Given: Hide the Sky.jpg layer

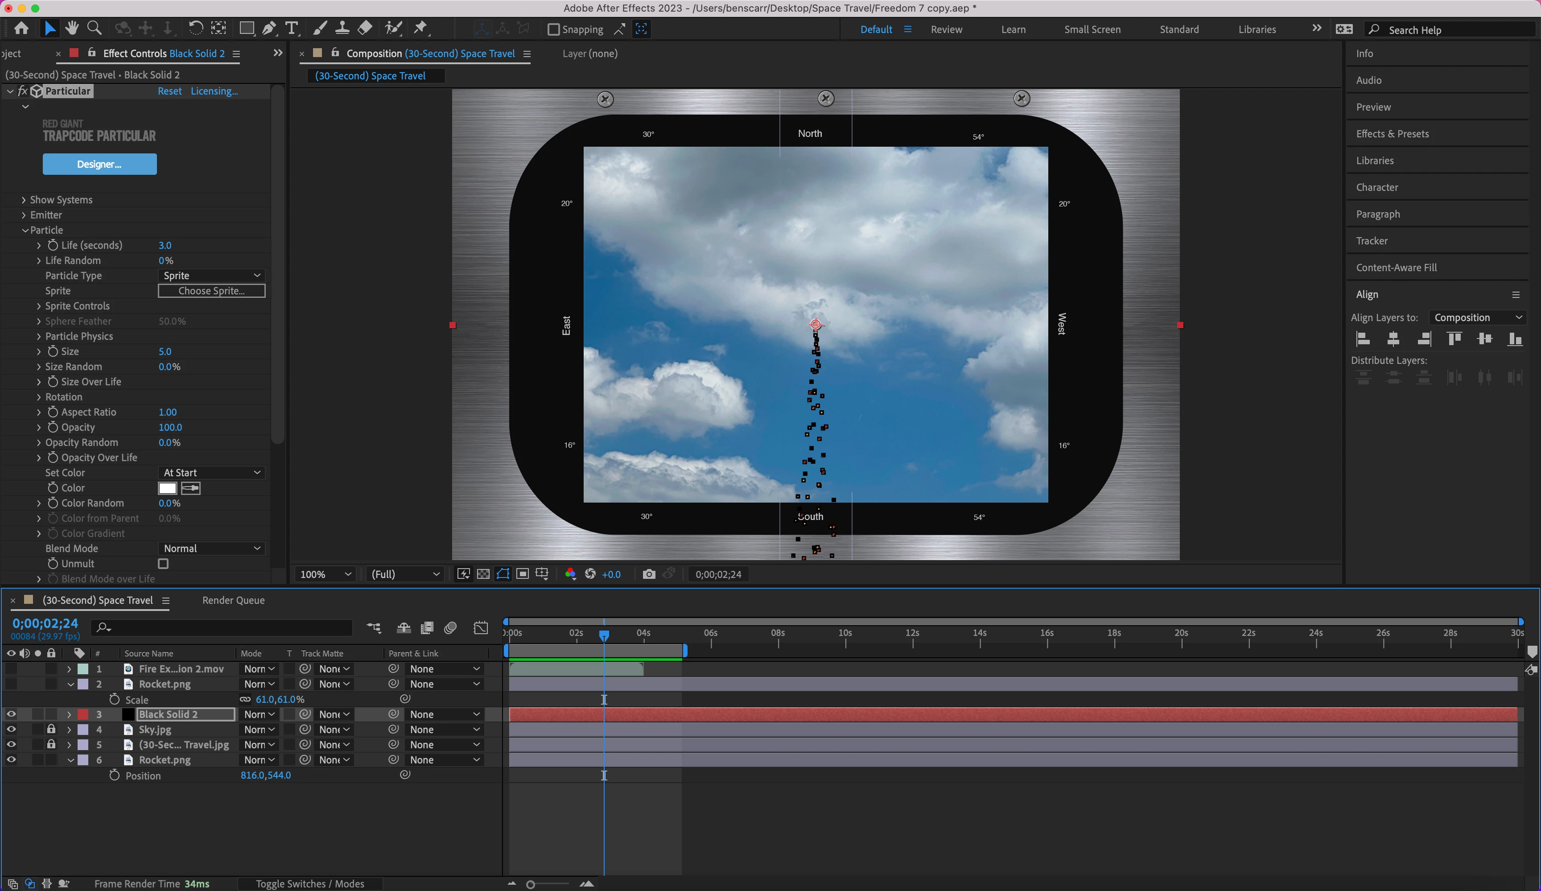Looking at the screenshot, I should [x=11, y=730].
